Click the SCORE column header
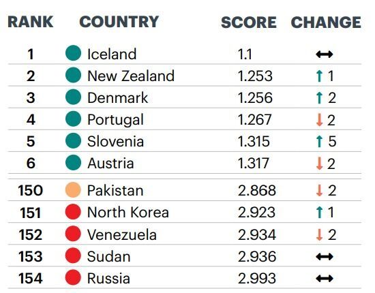375x293 pixels. 249,22
